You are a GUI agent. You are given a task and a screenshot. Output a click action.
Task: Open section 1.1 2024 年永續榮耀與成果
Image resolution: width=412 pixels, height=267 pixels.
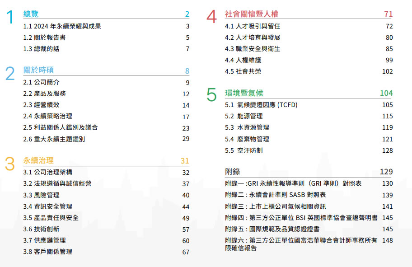pyautogui.click(x=62, y=26)
